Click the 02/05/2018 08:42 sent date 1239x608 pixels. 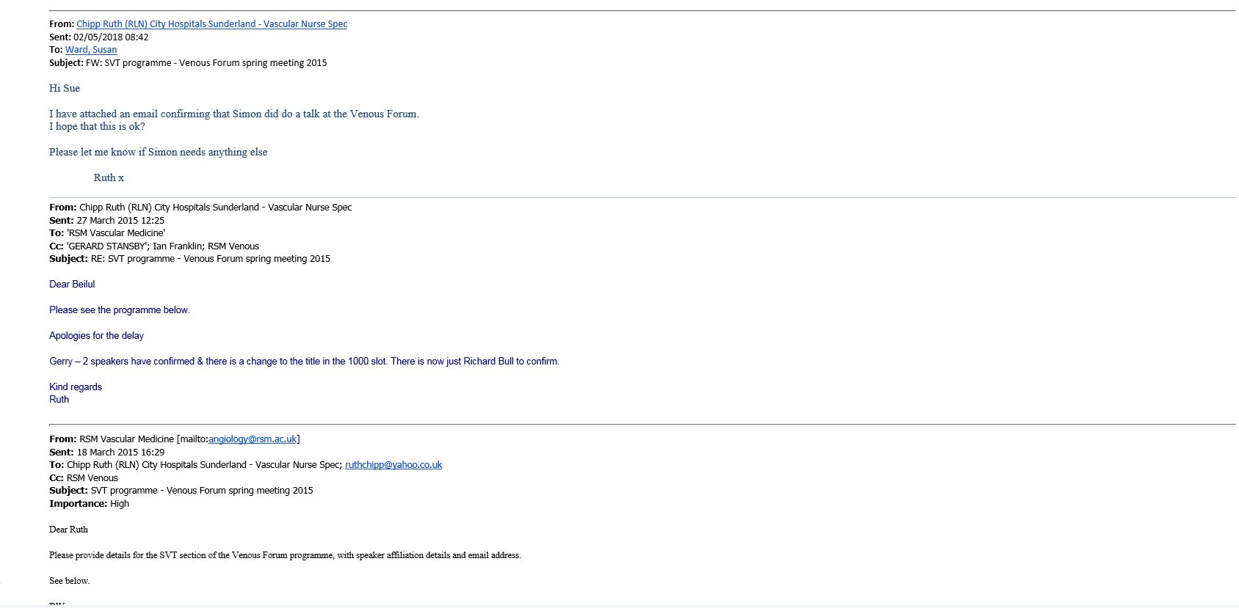[111, 37]
